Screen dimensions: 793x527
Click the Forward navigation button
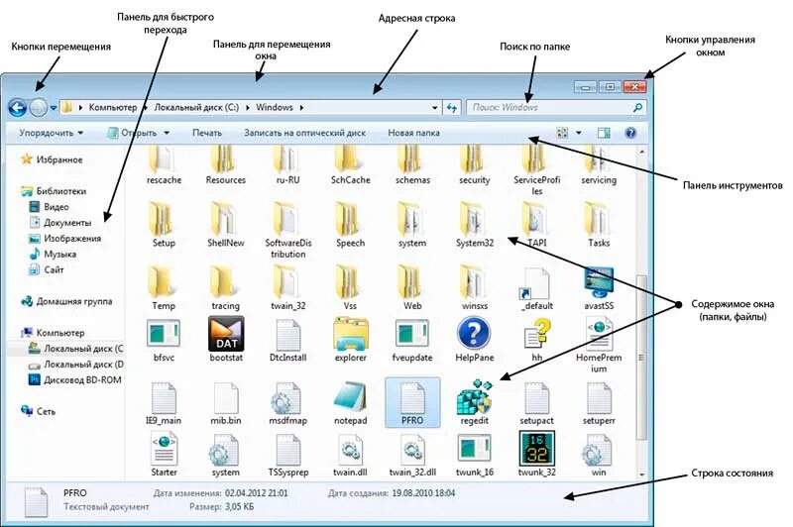click(39, 107)
